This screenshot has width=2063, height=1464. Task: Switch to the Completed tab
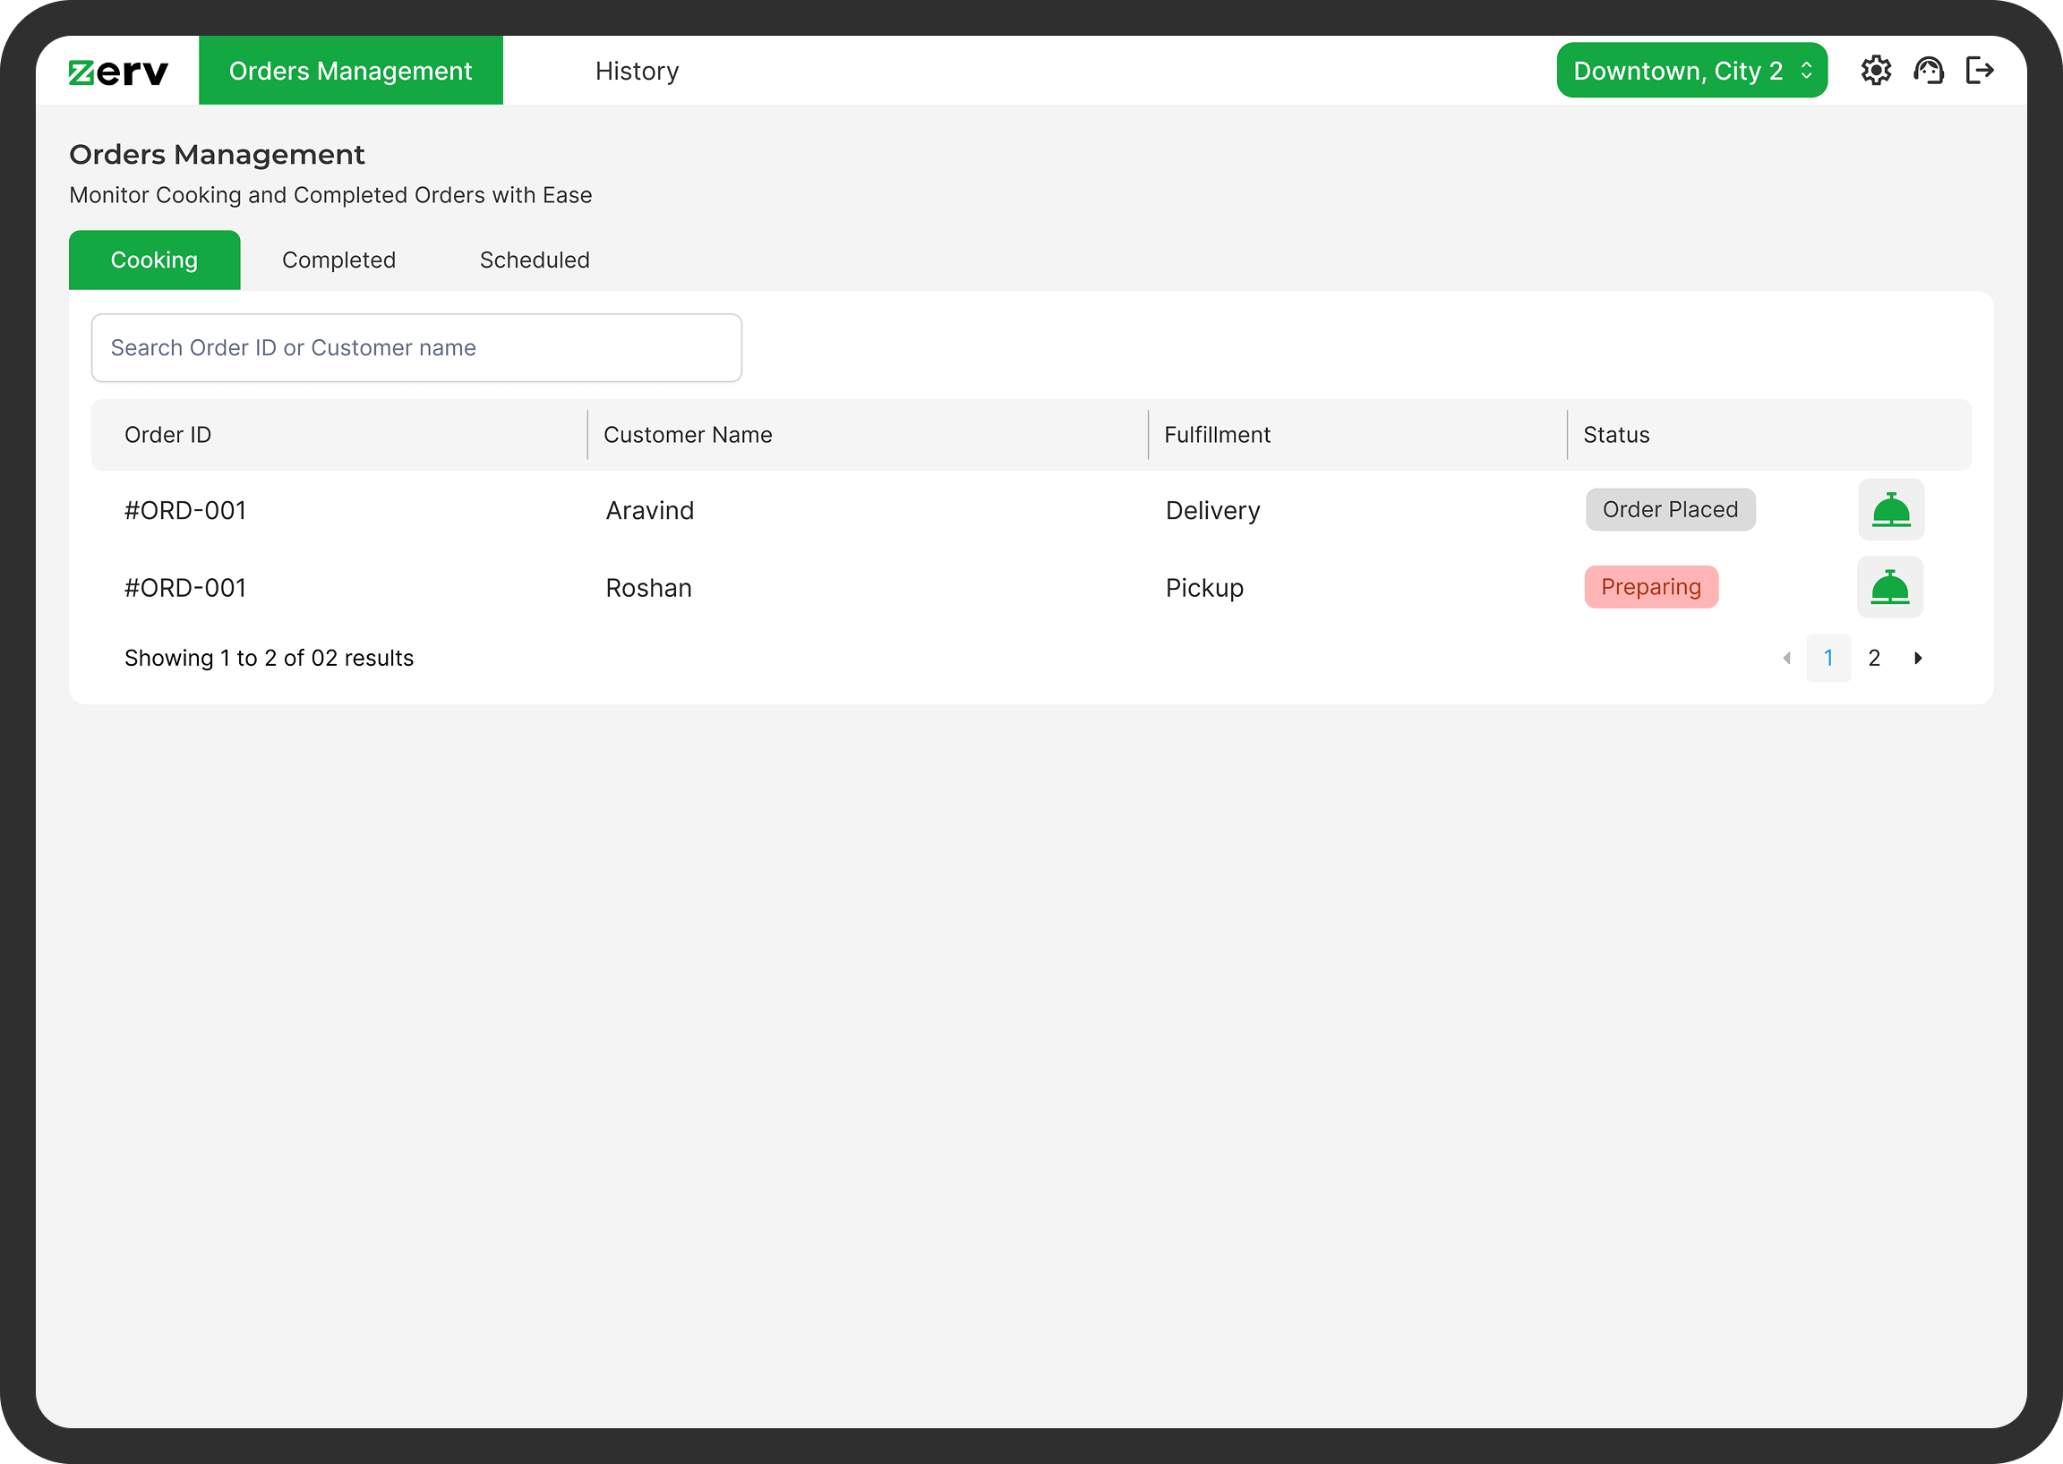click(x=339, y=260)
